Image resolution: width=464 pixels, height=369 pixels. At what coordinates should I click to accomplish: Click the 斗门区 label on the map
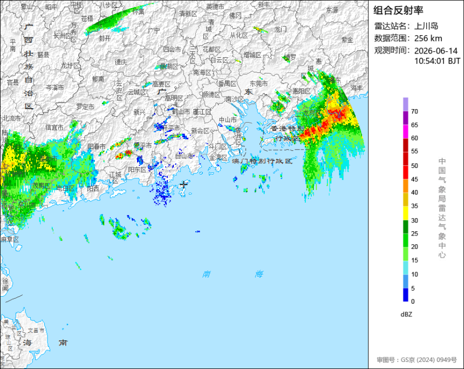coord(217,146)
